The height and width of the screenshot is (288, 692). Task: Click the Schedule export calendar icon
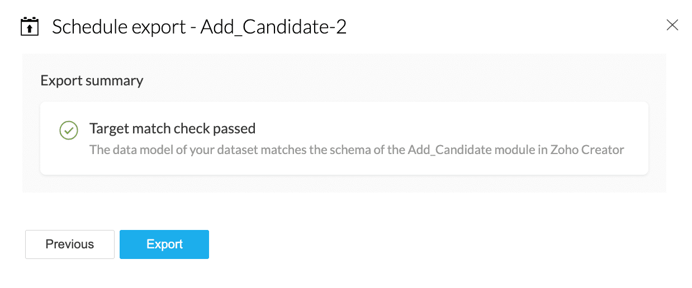(x=29, y=27)
